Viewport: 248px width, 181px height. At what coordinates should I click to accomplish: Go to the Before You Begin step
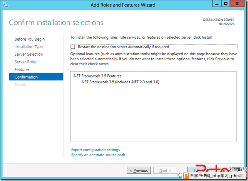[x=30, y=39]
